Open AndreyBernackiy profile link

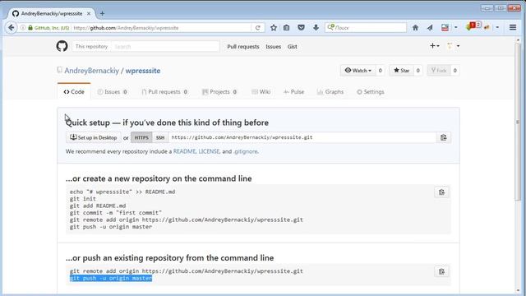91,71
